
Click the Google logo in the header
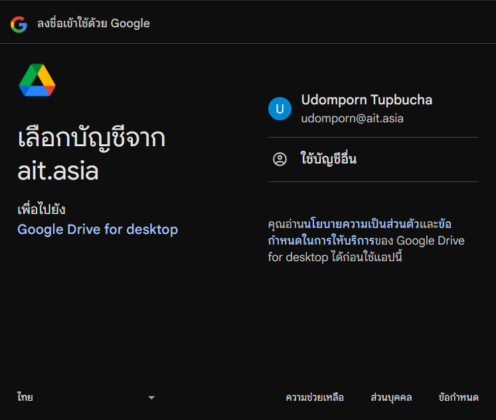point(19,25)
